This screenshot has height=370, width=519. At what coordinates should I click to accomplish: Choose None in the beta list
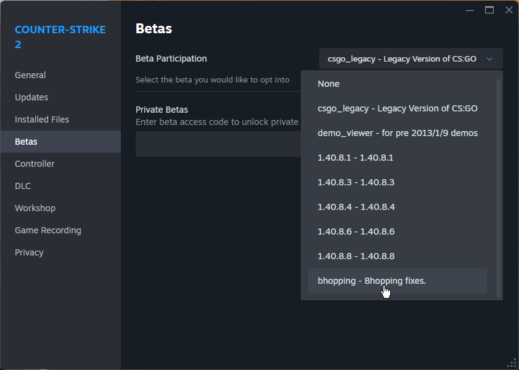point(398,84)
